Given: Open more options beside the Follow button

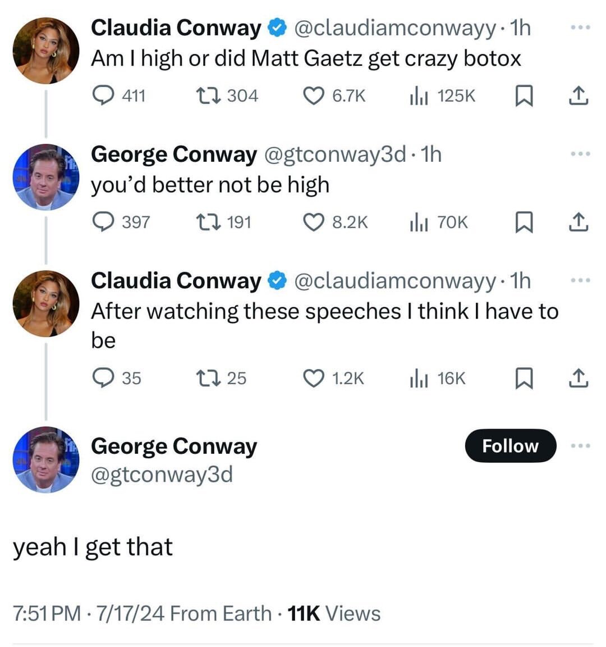Looking at the screenshot, I should click(x=580, y=446).
